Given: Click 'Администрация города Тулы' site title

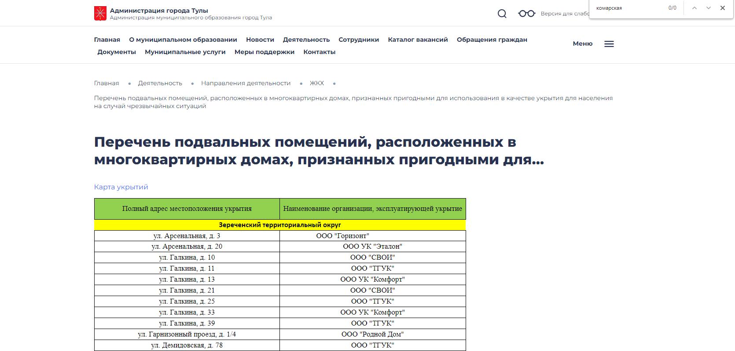Looking at the screenshot, I should pyautogui.click(x=159, y=11).
